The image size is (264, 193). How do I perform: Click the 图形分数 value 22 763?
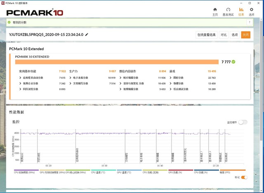(x=212, y=78)
